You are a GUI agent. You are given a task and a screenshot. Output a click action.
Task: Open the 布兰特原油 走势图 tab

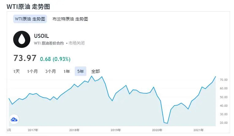[x=70, y=19]
